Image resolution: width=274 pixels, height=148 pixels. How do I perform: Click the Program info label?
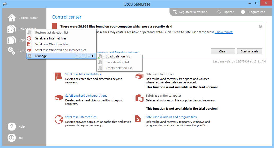point(256,12)
